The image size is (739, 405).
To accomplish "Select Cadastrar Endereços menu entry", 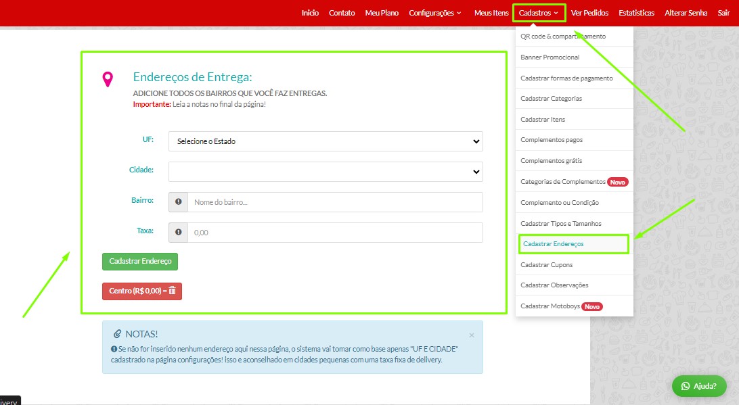I will [x=553, y=243].
